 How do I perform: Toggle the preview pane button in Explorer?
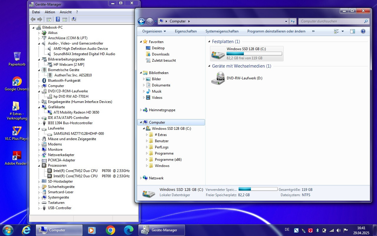353,31
